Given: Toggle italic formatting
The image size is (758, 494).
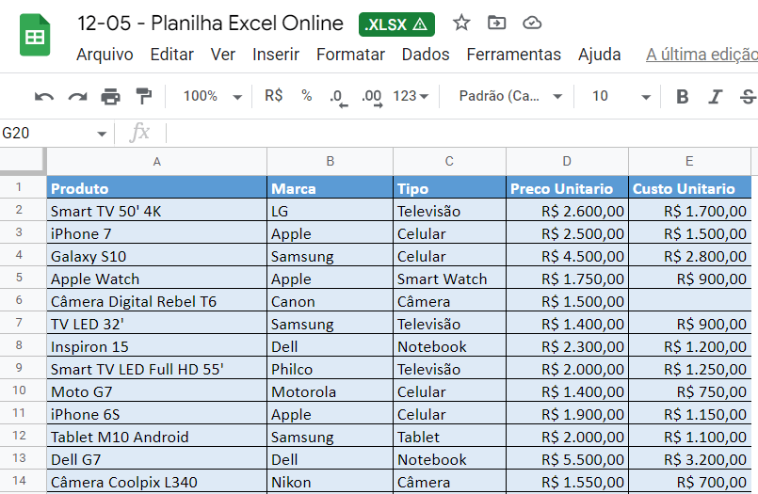Looking at the screenshot, I should coord(715,97).
